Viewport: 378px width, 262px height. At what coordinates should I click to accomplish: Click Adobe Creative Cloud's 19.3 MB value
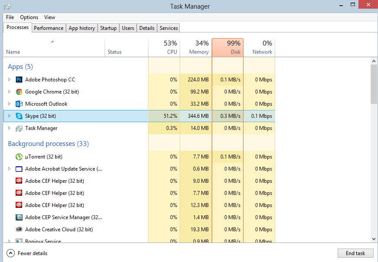pyautogui.click(x=200, y=230)
